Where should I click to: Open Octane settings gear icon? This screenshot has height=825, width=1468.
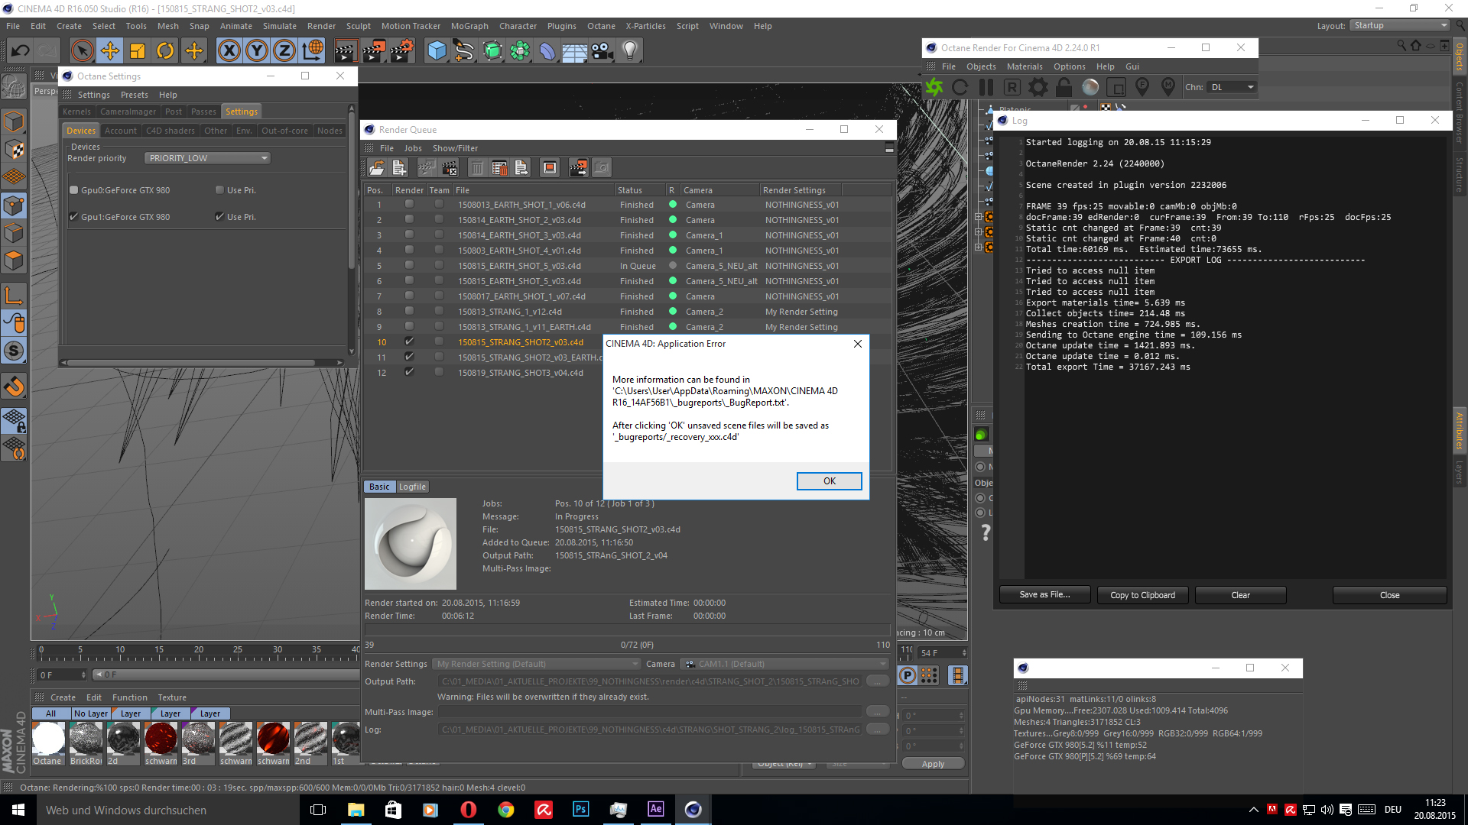(x=1038, y=87)
